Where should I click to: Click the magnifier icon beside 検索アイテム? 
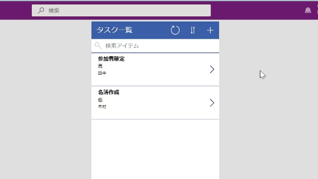click(98, 46)
